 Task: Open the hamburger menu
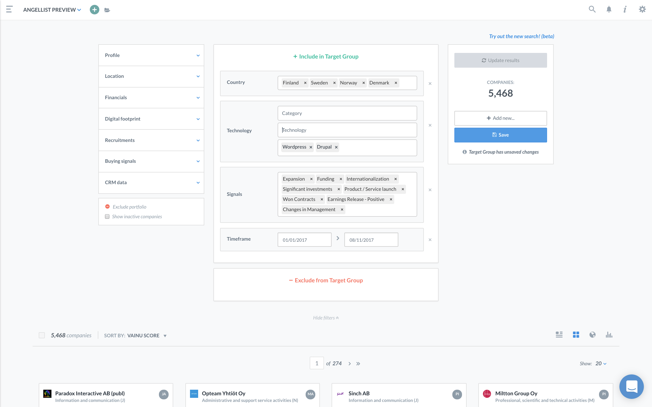point(9,9)
